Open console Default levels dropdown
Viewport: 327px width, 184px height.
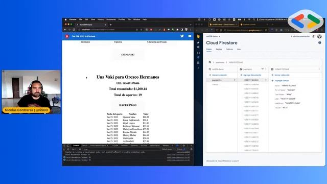pos(168,149)
